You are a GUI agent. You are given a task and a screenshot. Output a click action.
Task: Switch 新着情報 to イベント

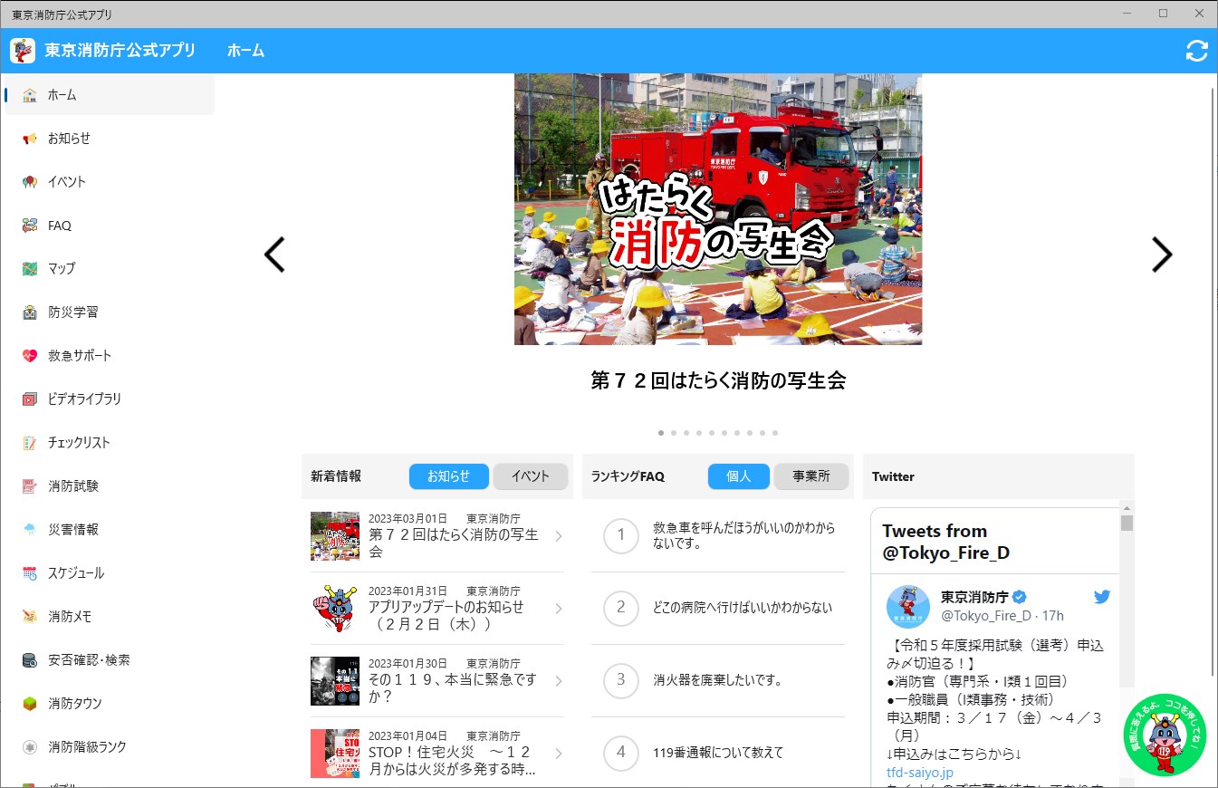(x=531, y=476)
